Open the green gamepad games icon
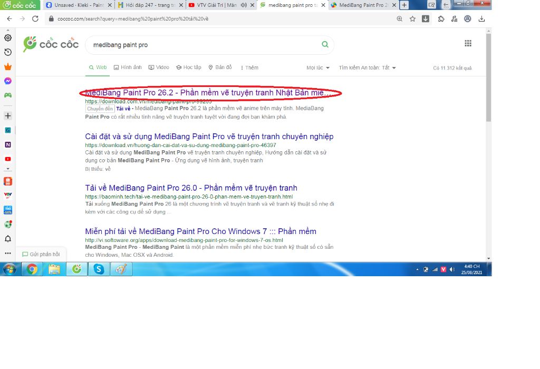Screen dimensions: 540x369 pos(8,95)
